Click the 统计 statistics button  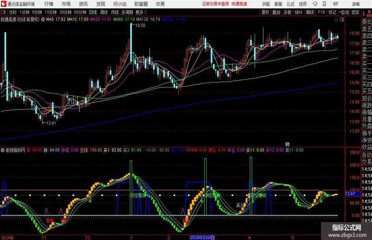click(x=298, y=12)
